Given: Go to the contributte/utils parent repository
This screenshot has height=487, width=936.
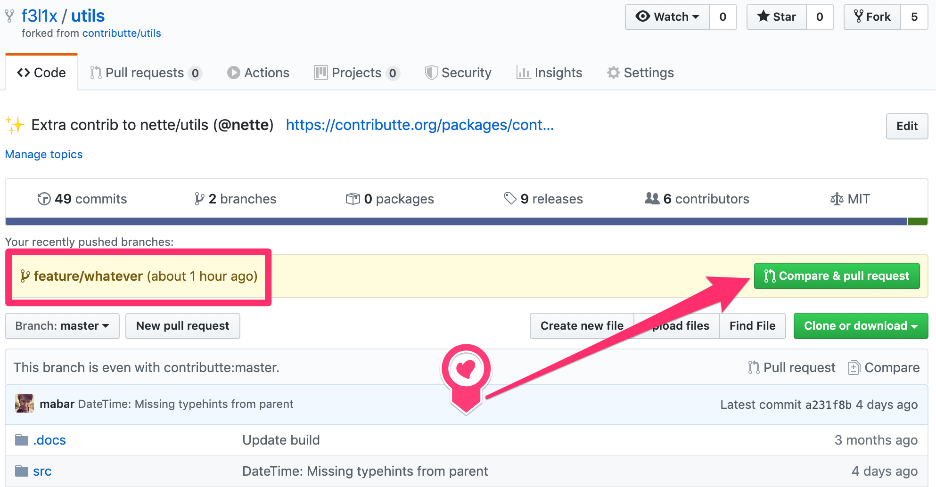Looking at the screenshot, I should (x=122, y=33).
